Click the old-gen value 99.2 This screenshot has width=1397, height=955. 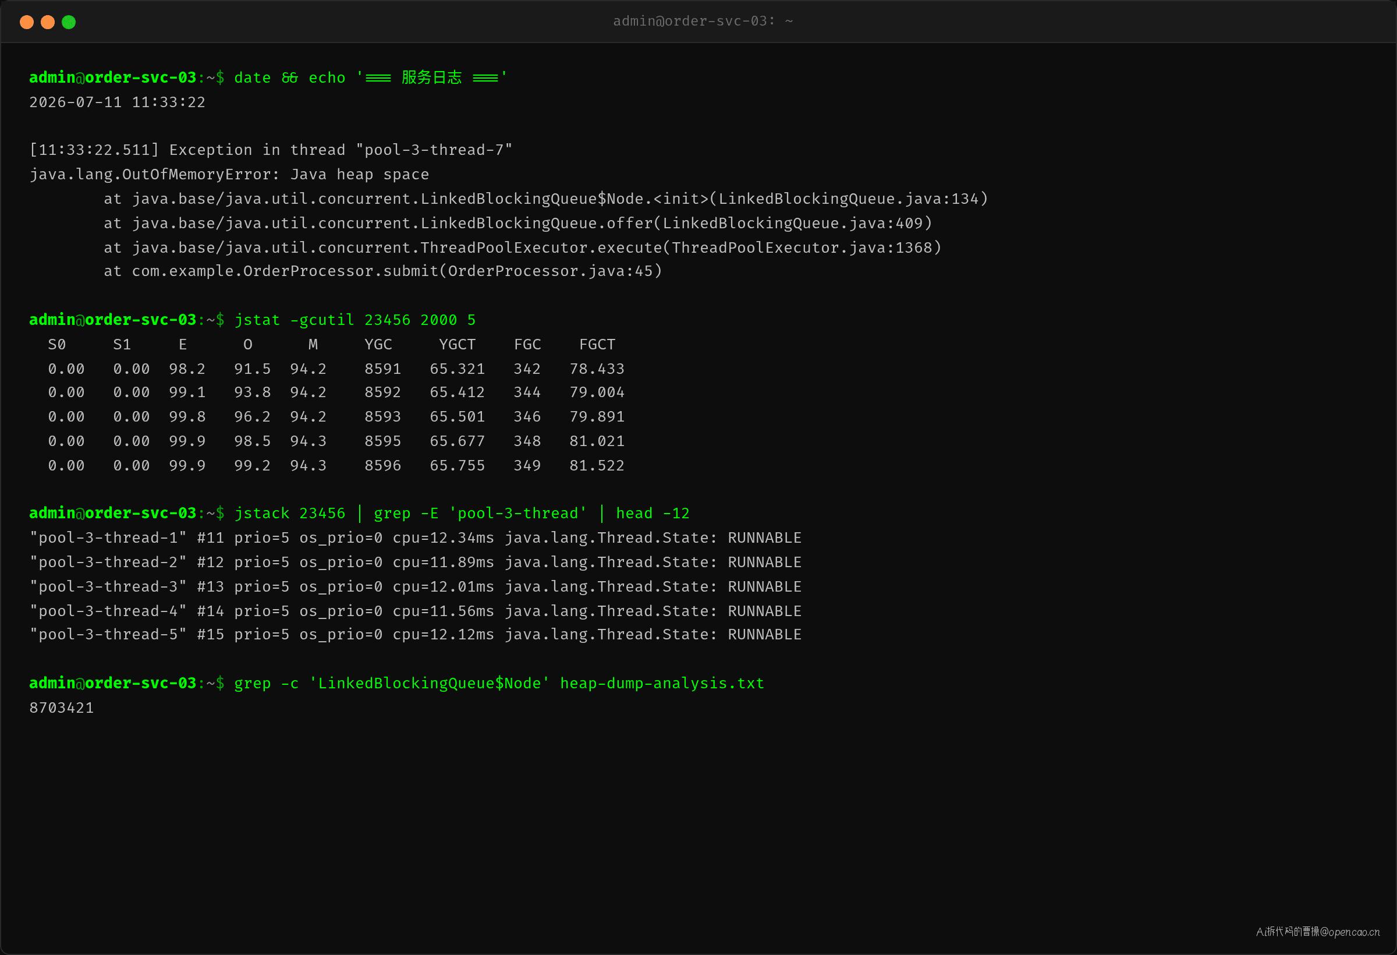click(253, 465)
